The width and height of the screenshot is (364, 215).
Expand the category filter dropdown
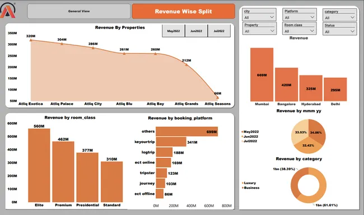[x=339, y=17]
